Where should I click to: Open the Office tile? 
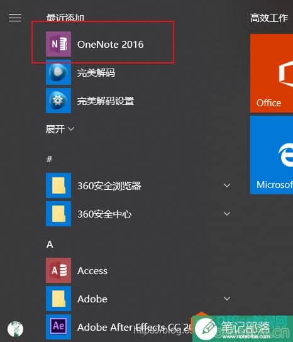coord(272,74)
